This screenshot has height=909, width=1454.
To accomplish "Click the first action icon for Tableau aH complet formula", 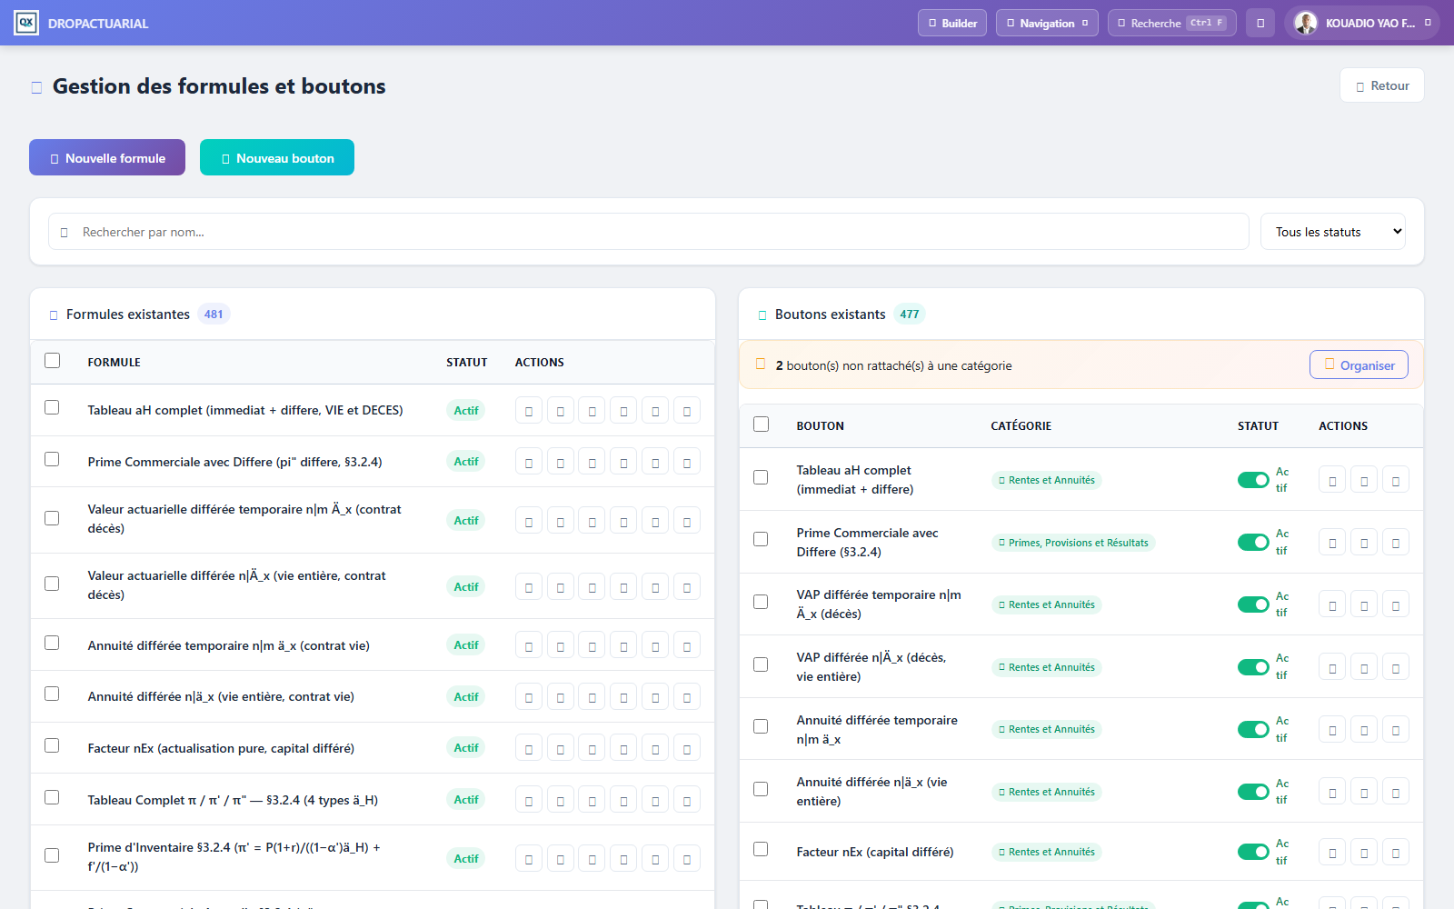I will (529, 411).
